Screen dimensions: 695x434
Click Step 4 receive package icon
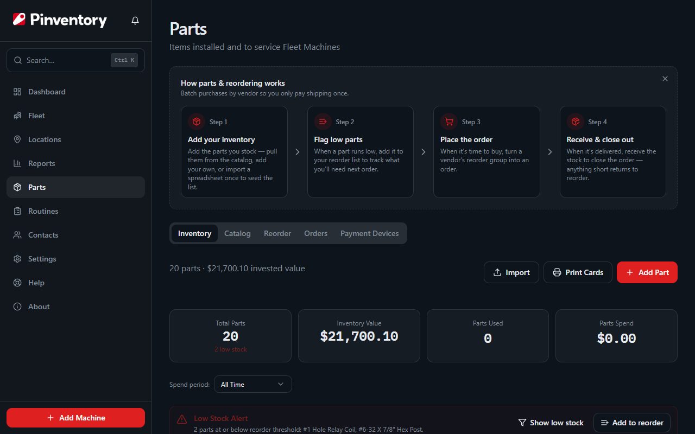(x=575, y=122)
